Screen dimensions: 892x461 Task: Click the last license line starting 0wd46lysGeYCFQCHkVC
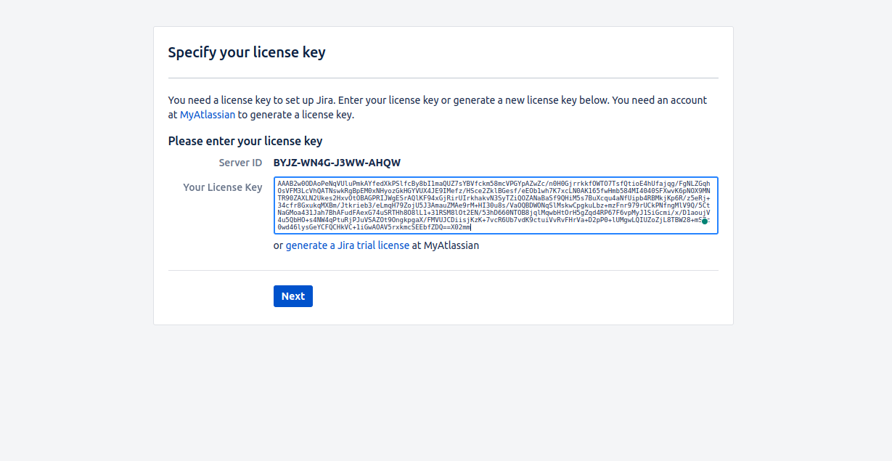coord(374,227)
